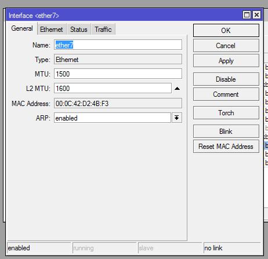
Task: Switch to the Ethernet tab
Action: 52,30
